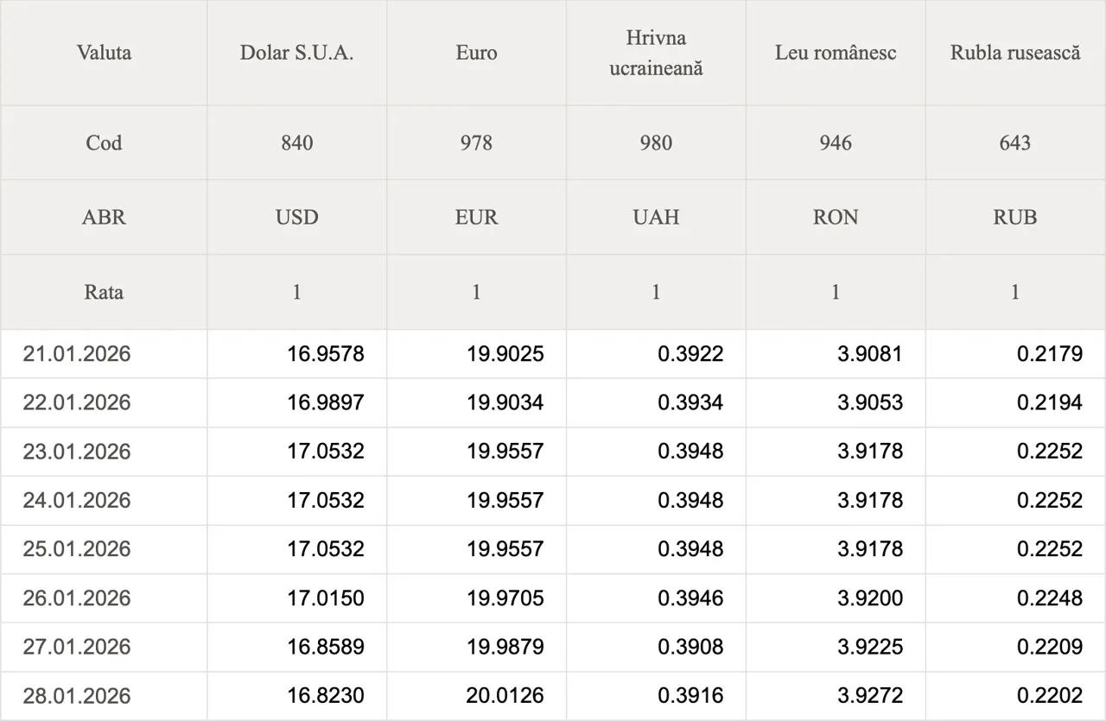Select the Rubla rusească column header
The width and height of the screenshot is (1106, 721).
click(x=1015, y=53)
